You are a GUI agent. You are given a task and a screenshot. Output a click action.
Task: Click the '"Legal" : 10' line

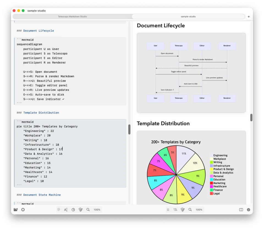(34, 181)
